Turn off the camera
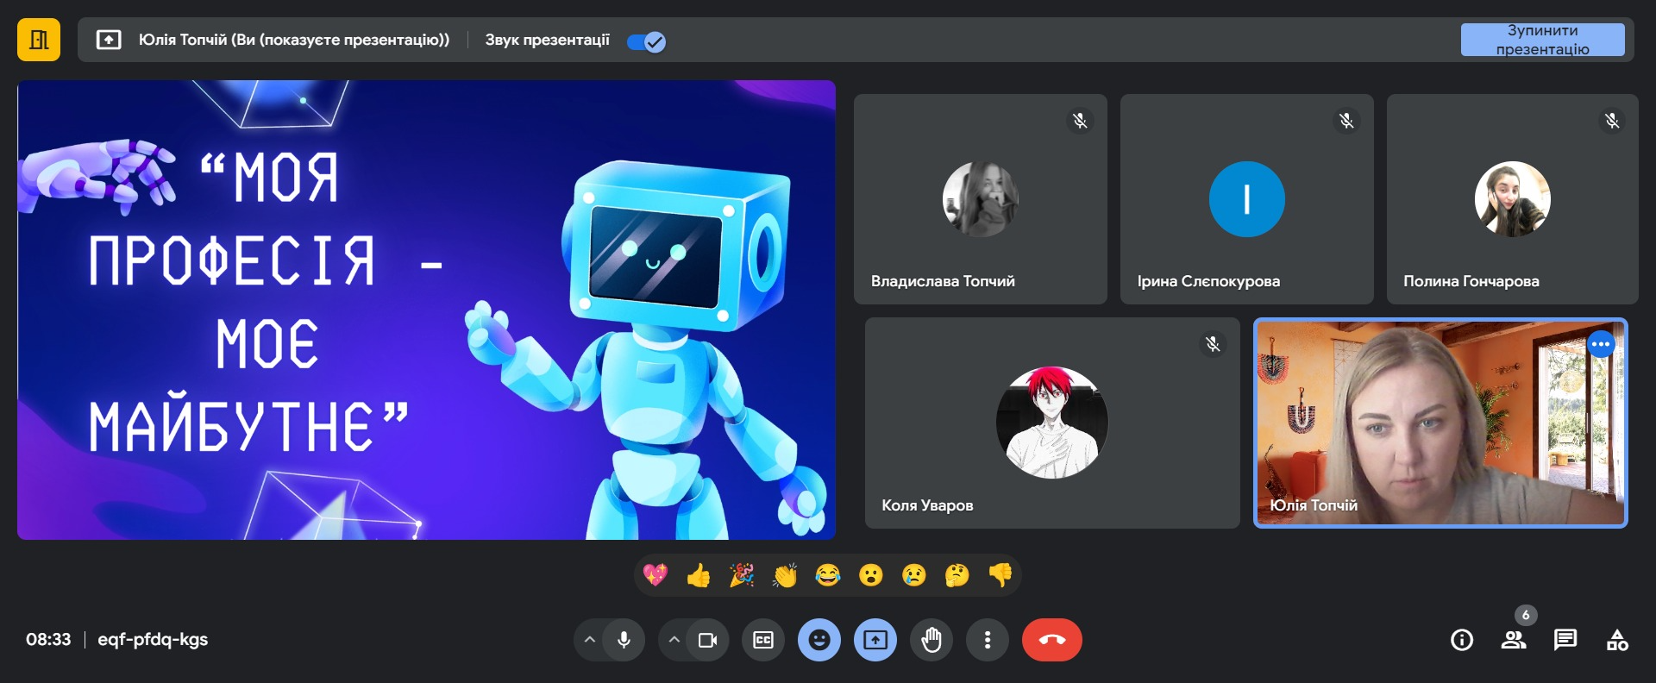1656x683 pixels. [x=708, y=640]
